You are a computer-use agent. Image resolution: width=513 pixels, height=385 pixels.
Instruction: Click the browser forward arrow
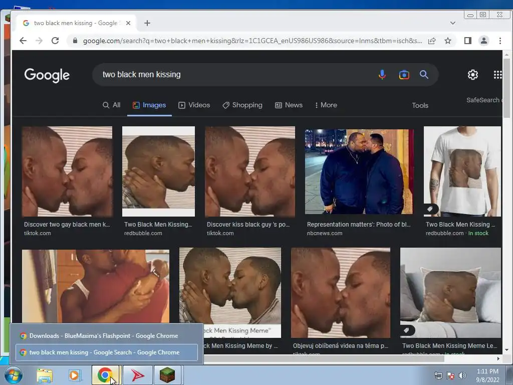(x=39, y=41)
